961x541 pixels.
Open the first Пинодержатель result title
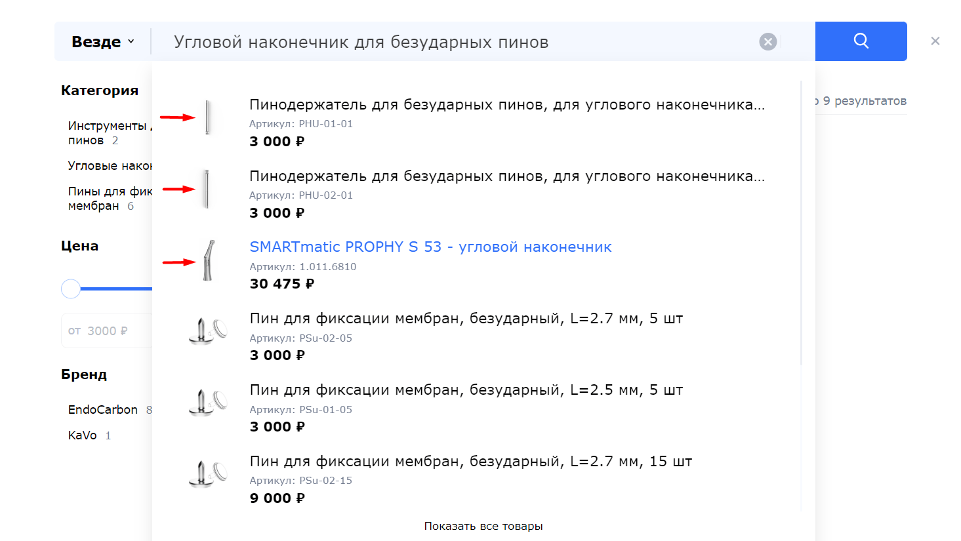click(506, 105)
